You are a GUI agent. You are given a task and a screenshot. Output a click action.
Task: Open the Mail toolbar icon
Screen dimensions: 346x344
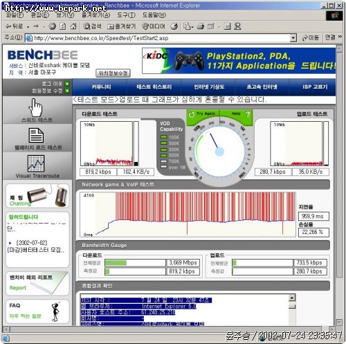click(187, 26)
